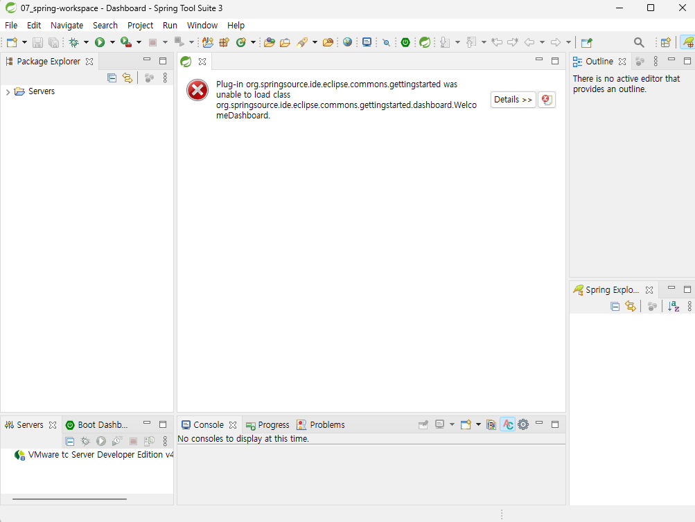This screenshot has height=522, width=695.
Task: Toggle alphabetical sort in Spring Explorer
Action: click(674, 306)
